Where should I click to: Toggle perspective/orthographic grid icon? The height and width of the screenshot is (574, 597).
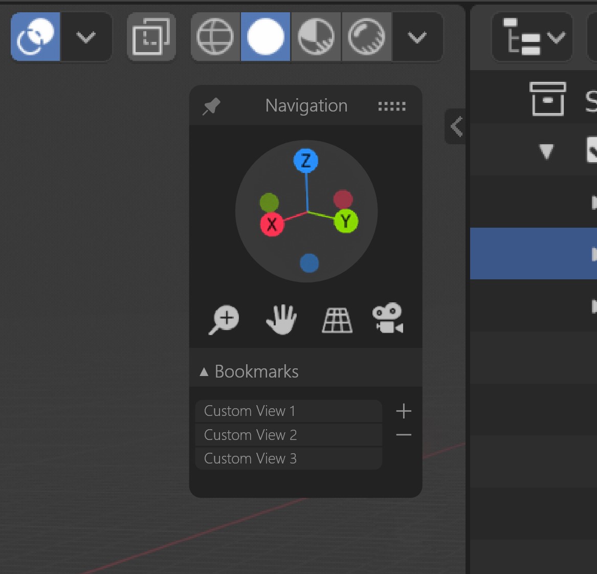click(x=337, y=320)
